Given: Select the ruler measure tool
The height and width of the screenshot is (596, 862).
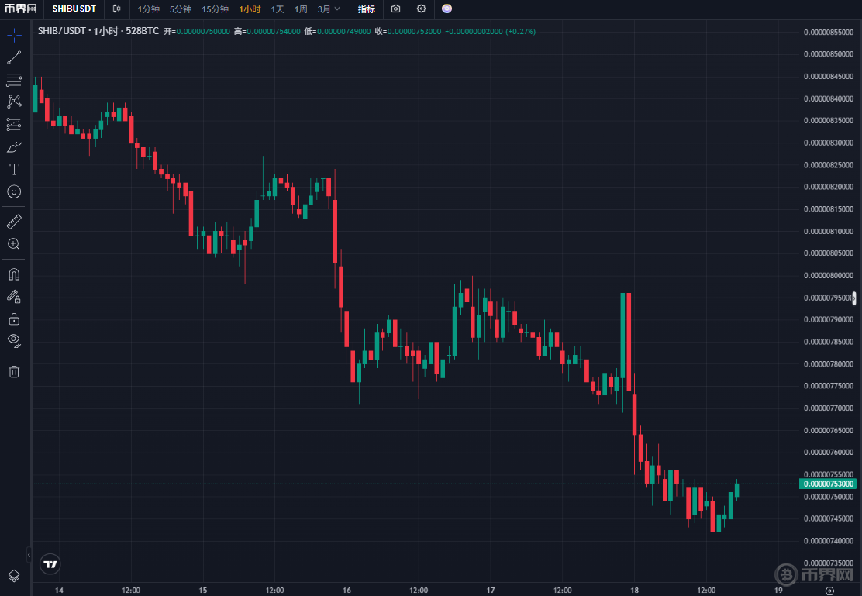Looking at the screenshot, I should tap(14, 222).
